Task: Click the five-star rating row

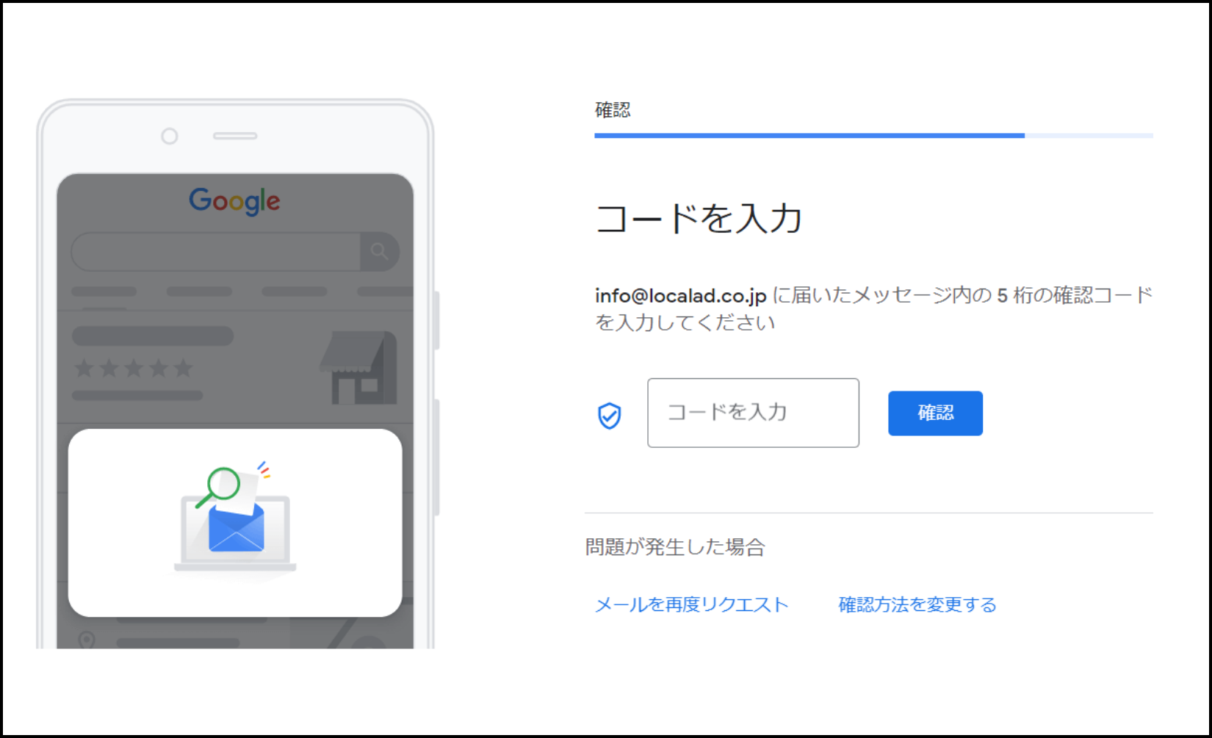Action: (134, 367)
